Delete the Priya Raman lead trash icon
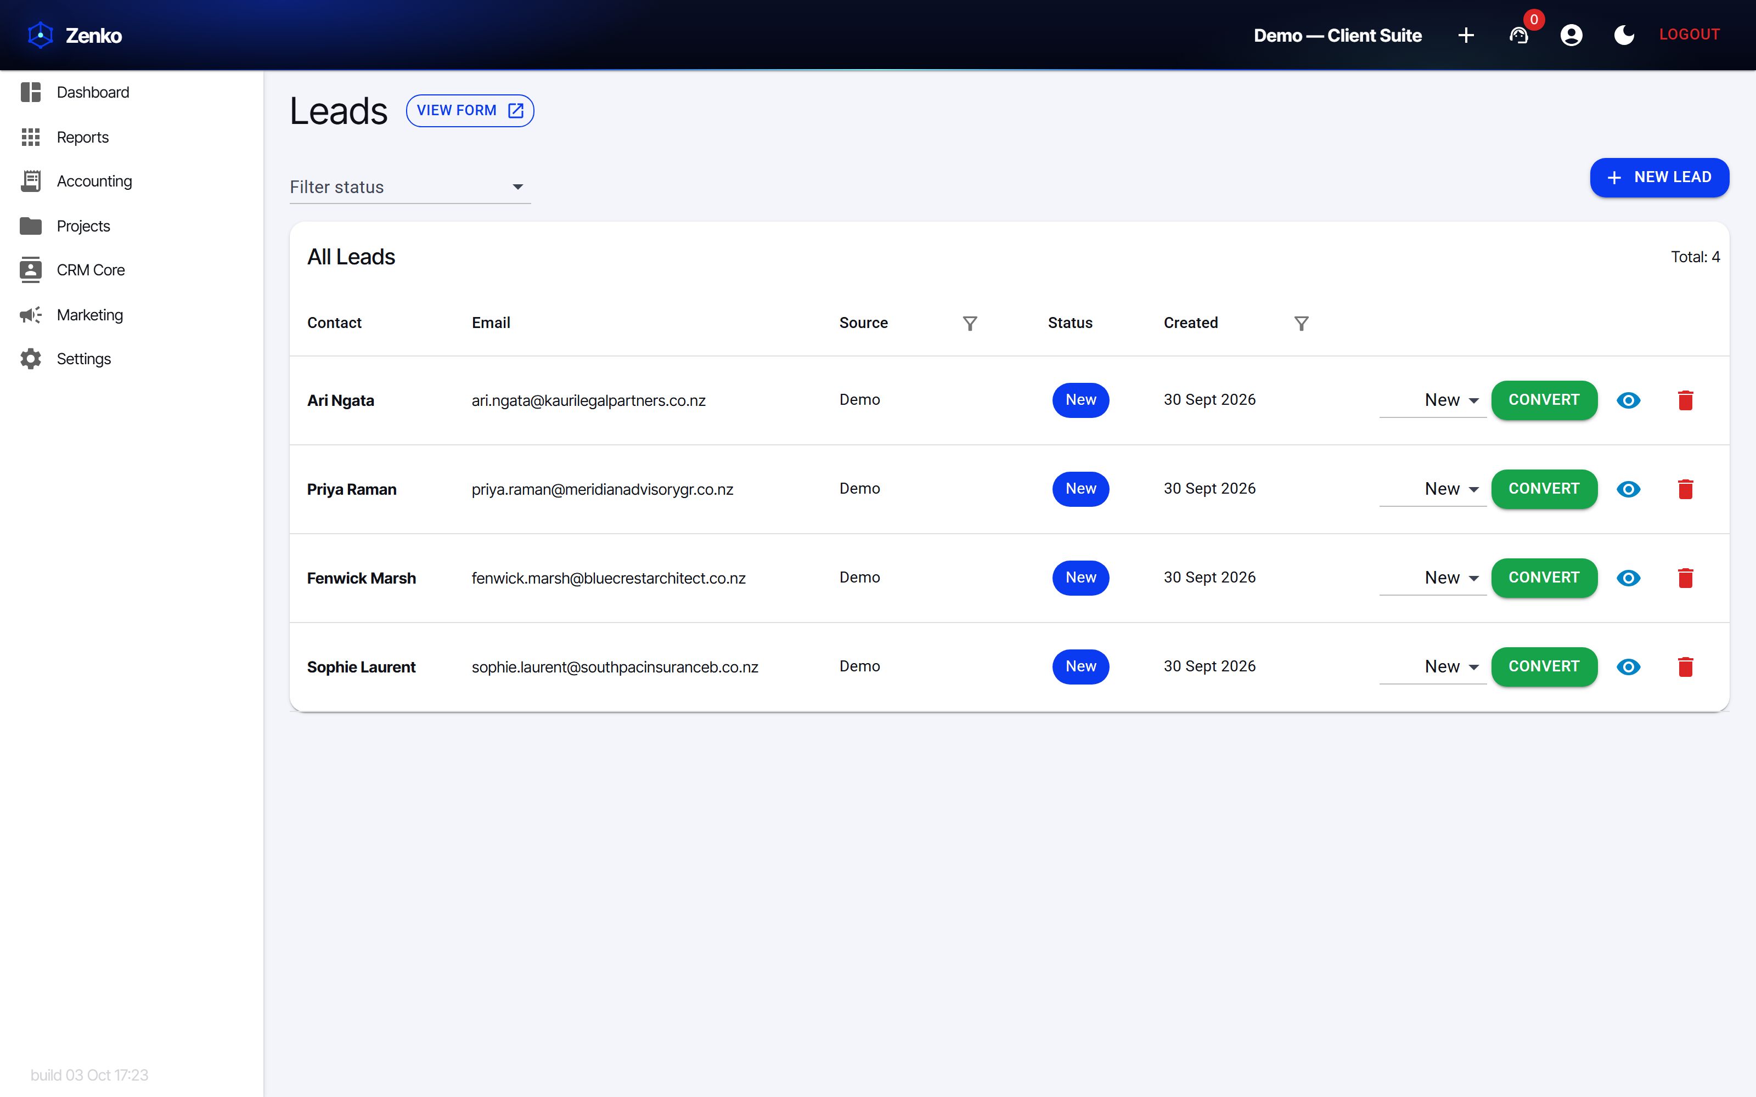This screenshot has width=1756, height=1097. point(1686,489)
